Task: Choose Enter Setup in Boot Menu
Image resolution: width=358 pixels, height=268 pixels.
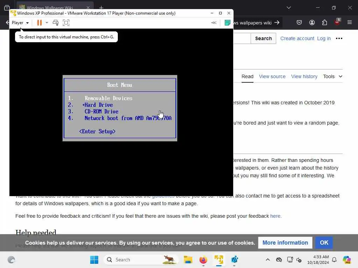Action: (x=97, y=132)
